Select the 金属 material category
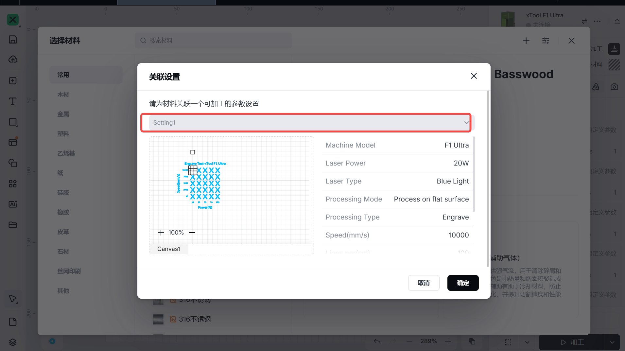This screenshot has width=625, height=351. pyautogui.click(x=63, y=114)
